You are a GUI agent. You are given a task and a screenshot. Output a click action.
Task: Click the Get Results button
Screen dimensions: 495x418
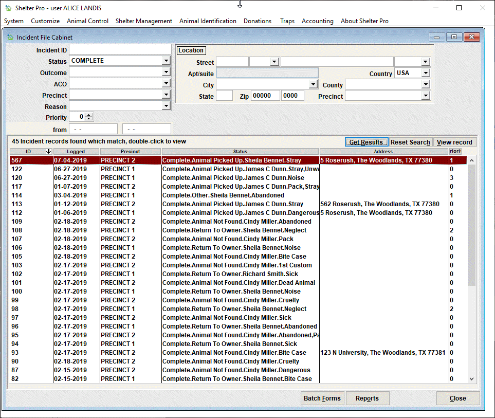366,142
